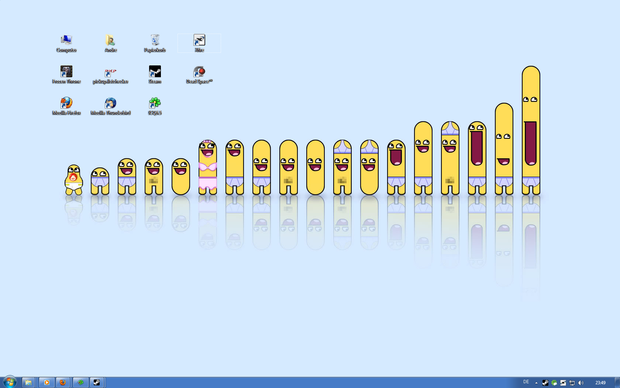This screenshot has width=620, height=388.
Task: Select the Mozilla Thunderbird desktop shortcut
Action: click(110, 106)
